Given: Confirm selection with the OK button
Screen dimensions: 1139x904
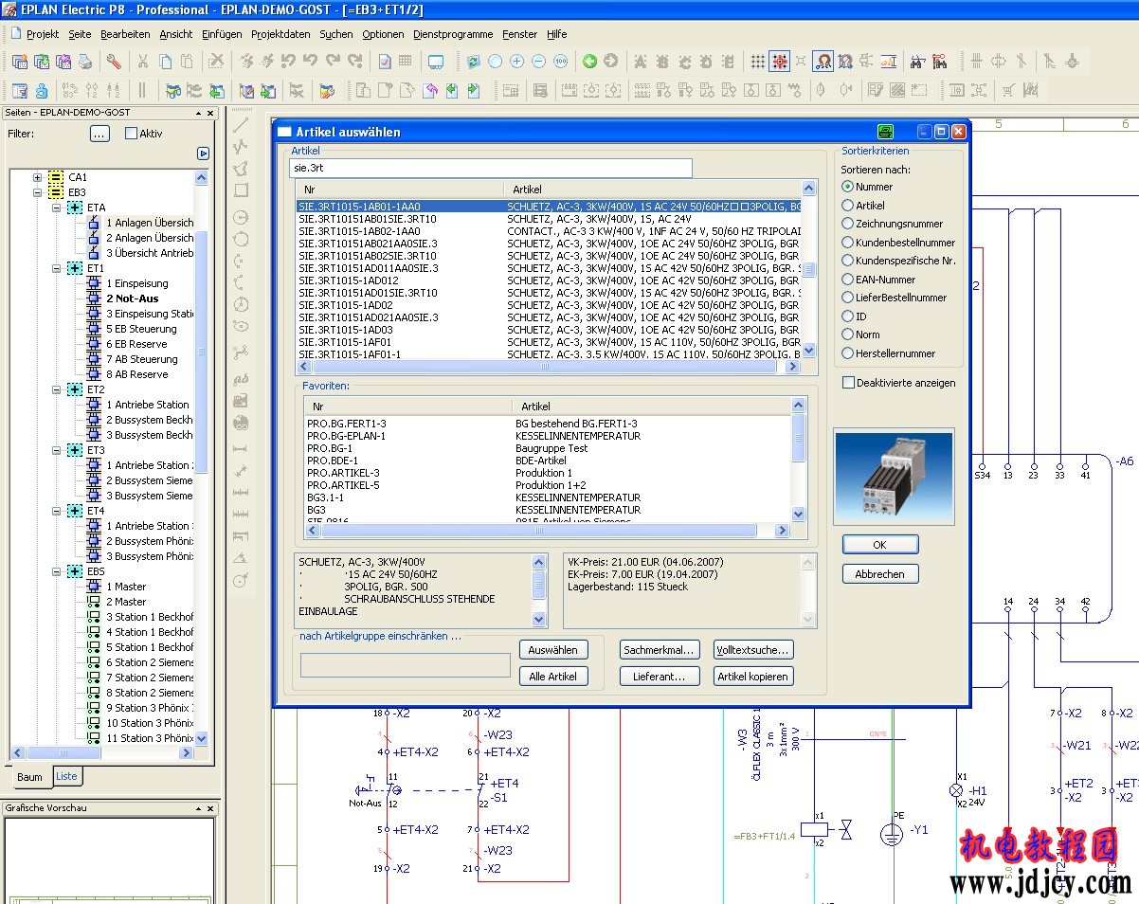Looking at the screenshot, I should coord(879,545).
